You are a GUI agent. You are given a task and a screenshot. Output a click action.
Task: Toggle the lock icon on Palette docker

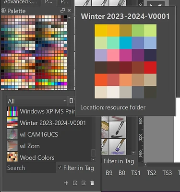[3, 11]
